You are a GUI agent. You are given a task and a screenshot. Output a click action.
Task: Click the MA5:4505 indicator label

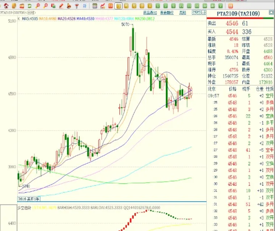[x=29, y=18]
